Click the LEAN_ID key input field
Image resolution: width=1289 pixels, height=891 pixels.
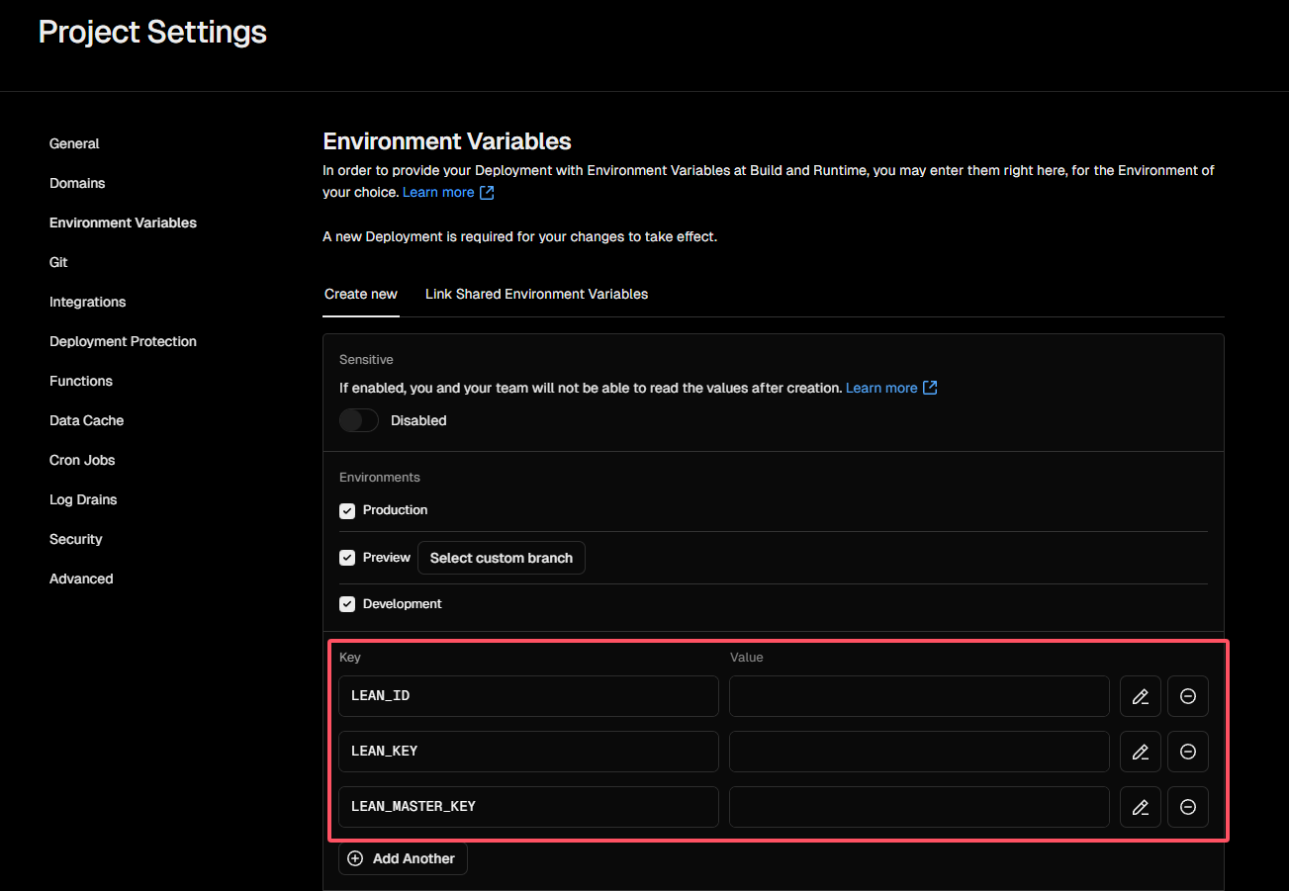point(528,696)
